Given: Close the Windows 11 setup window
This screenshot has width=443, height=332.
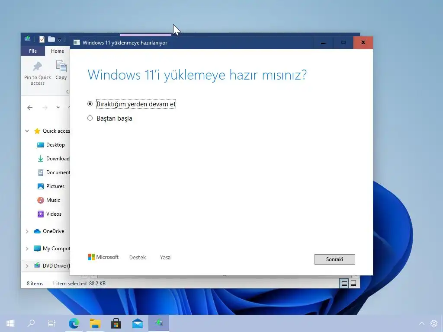Looking at the screenshot, I should [x=363, y=43].
